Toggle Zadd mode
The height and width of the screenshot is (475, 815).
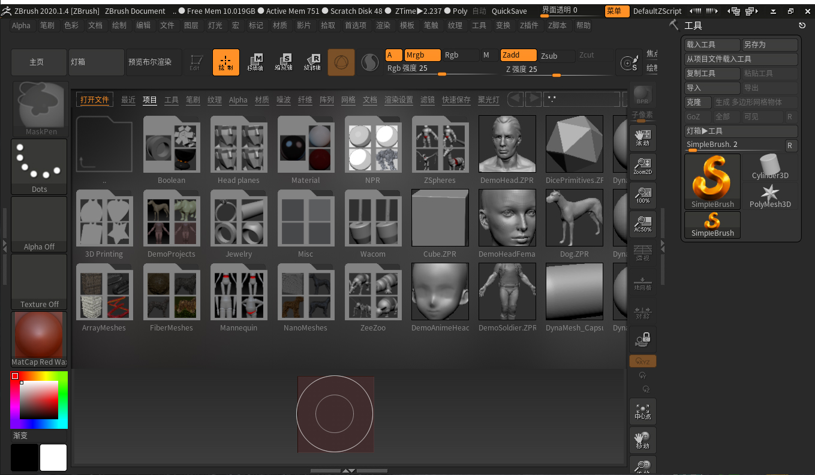[x=518, y=55]
